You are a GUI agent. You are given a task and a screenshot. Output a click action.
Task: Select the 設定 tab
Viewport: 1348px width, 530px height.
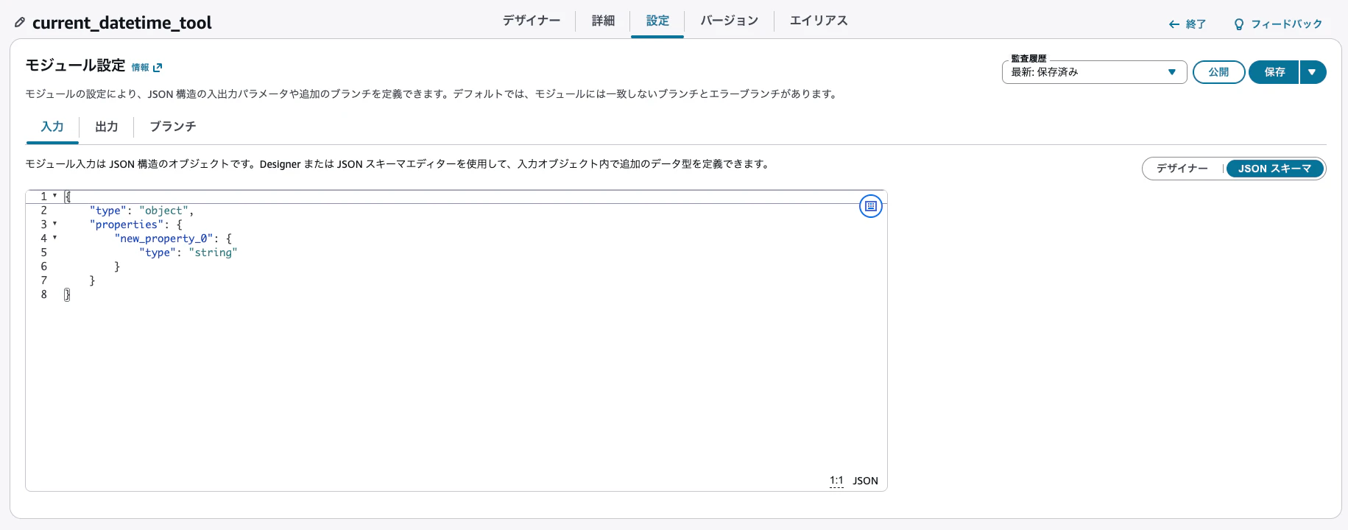(x=657, y=21)
